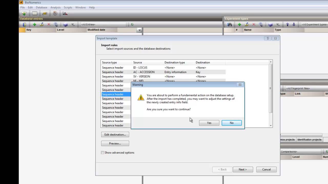
Task: Move experiment type down with blue down arrow
Action: pos(294,25)
